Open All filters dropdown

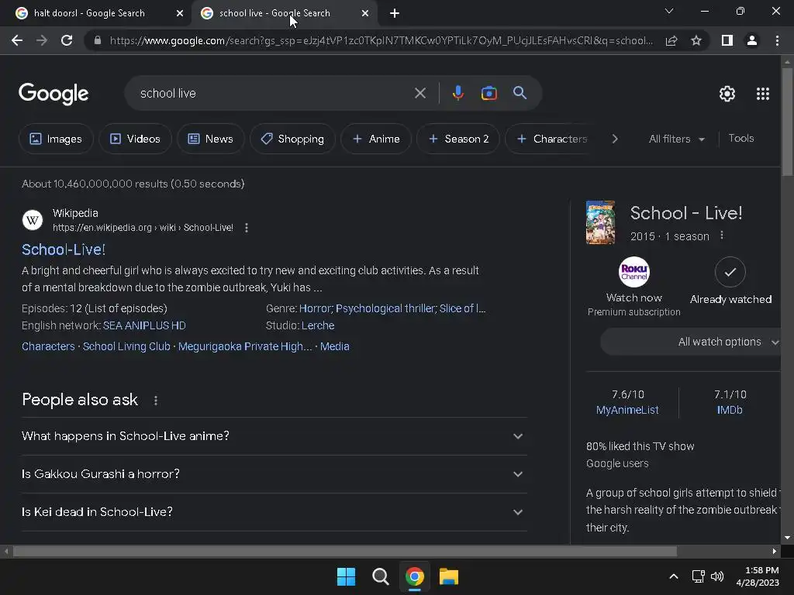(676, 139)
